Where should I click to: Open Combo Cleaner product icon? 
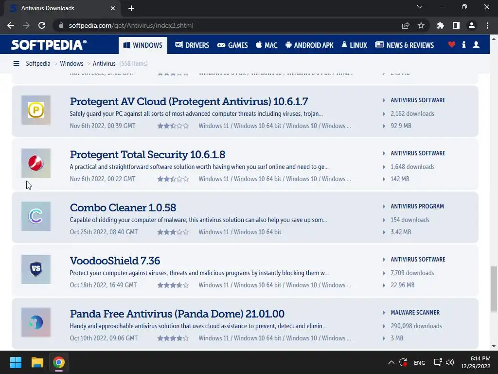pyautogui.click(x=36, y=216)
